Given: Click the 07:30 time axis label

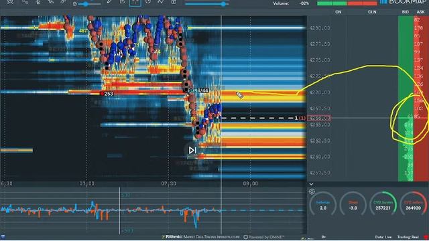Looking at the screenshot, I should pos(168,183).
